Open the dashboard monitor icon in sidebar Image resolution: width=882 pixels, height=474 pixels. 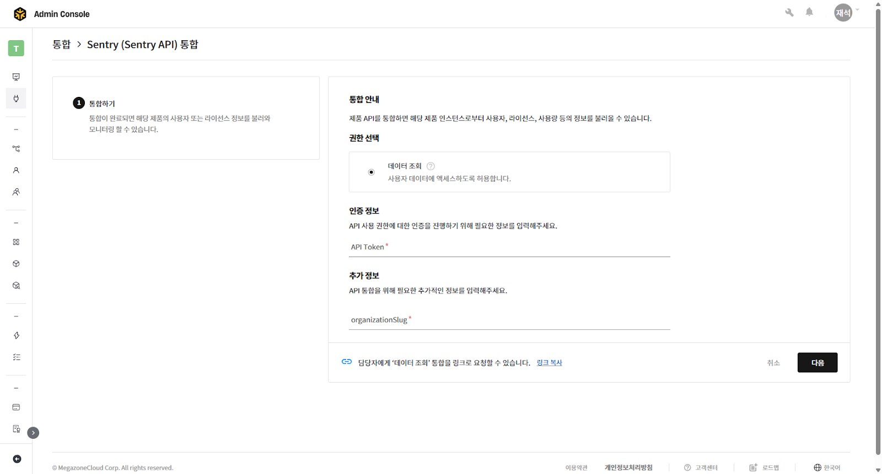[x=16, y=77]
